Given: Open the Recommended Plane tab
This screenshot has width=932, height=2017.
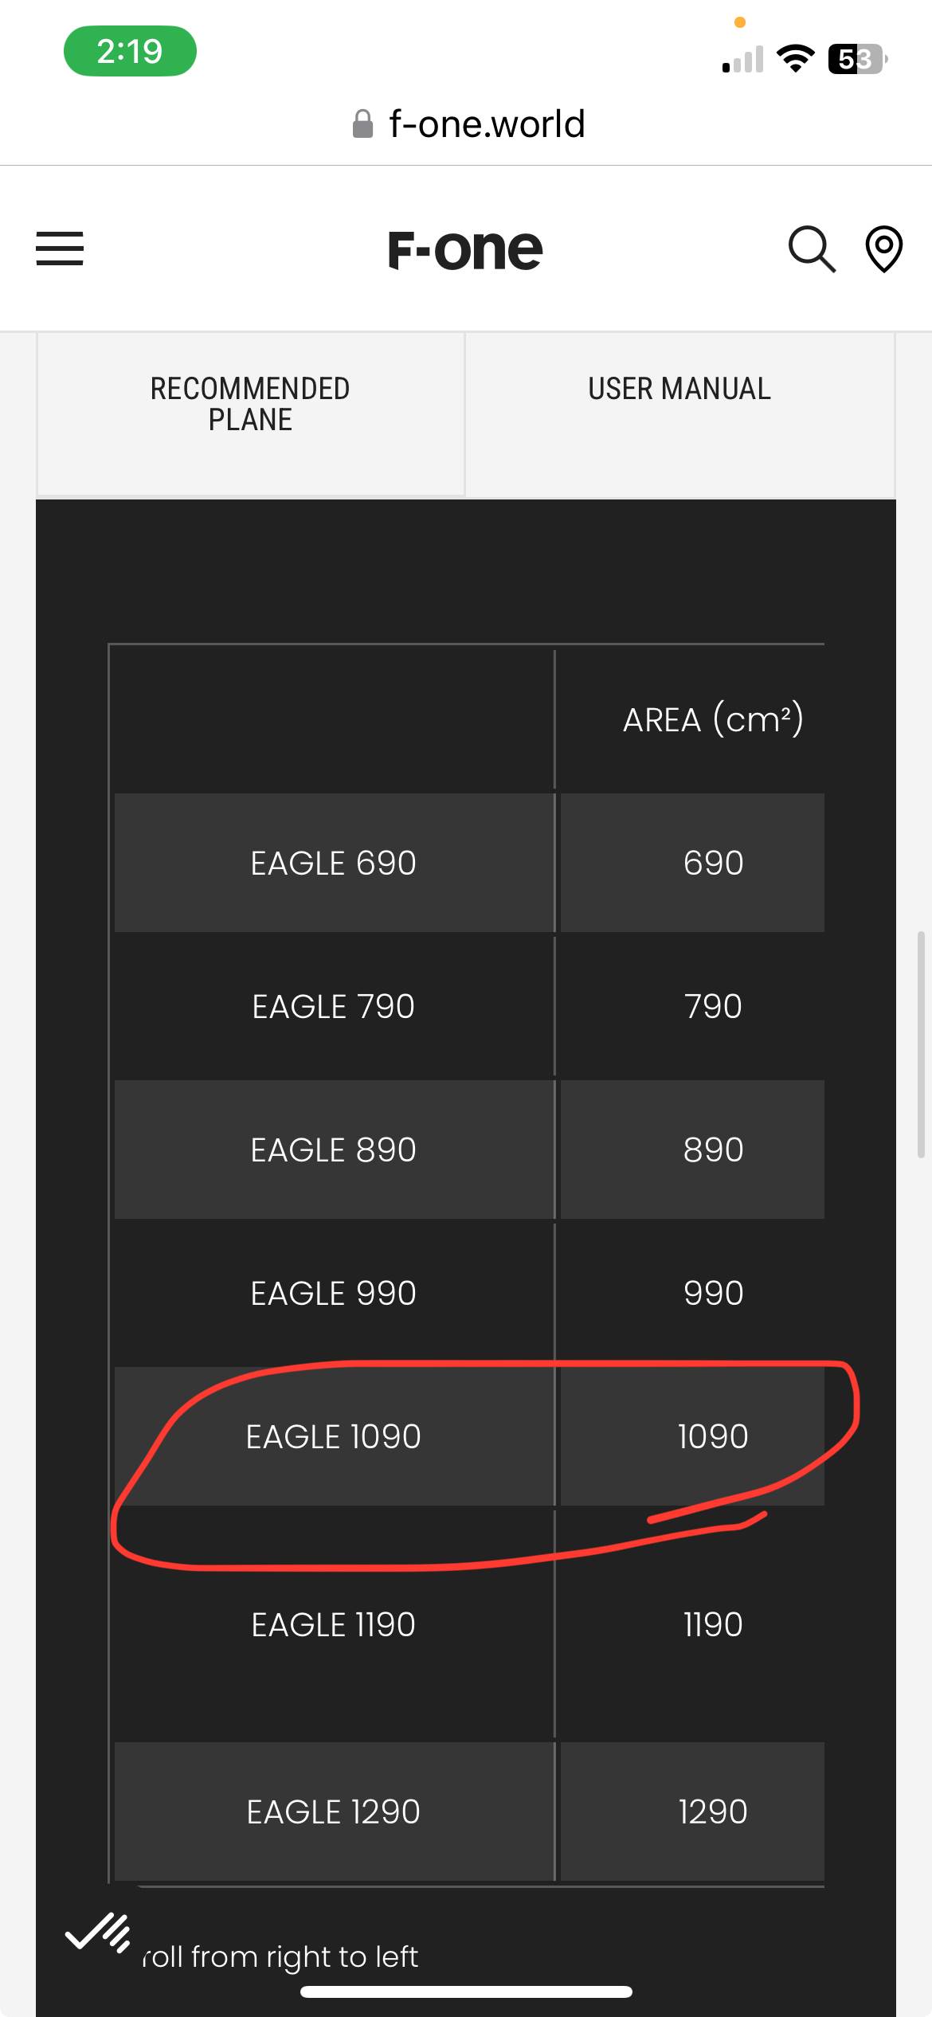Looking at the screenshot, I should point(250,404).
